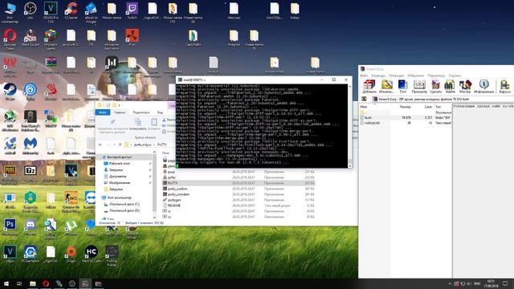This screenshot has width=514, height=289.
Task: Open WinRAR's Файл menu
Action: tap(364, 75)
